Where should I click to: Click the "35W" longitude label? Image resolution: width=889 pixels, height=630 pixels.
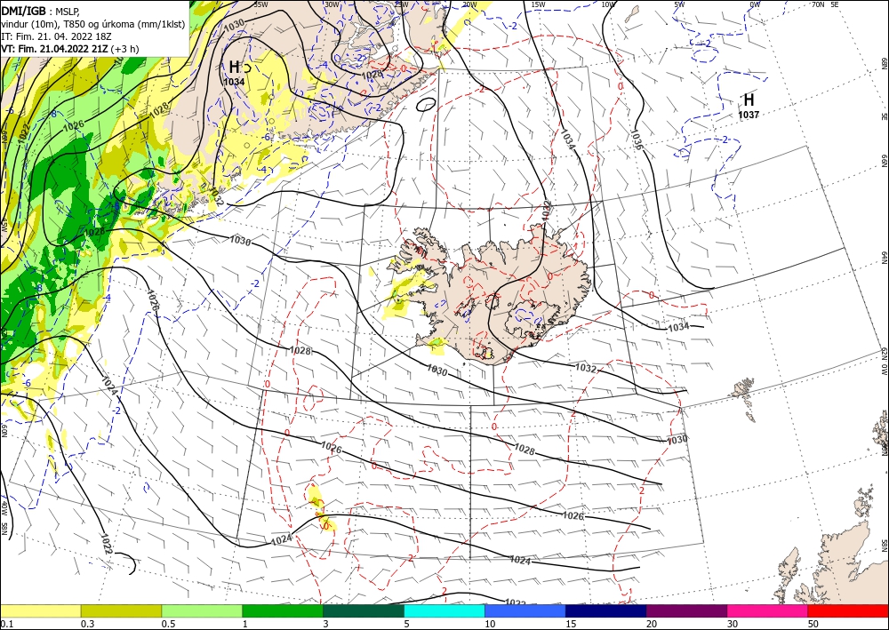coord(260,4)
